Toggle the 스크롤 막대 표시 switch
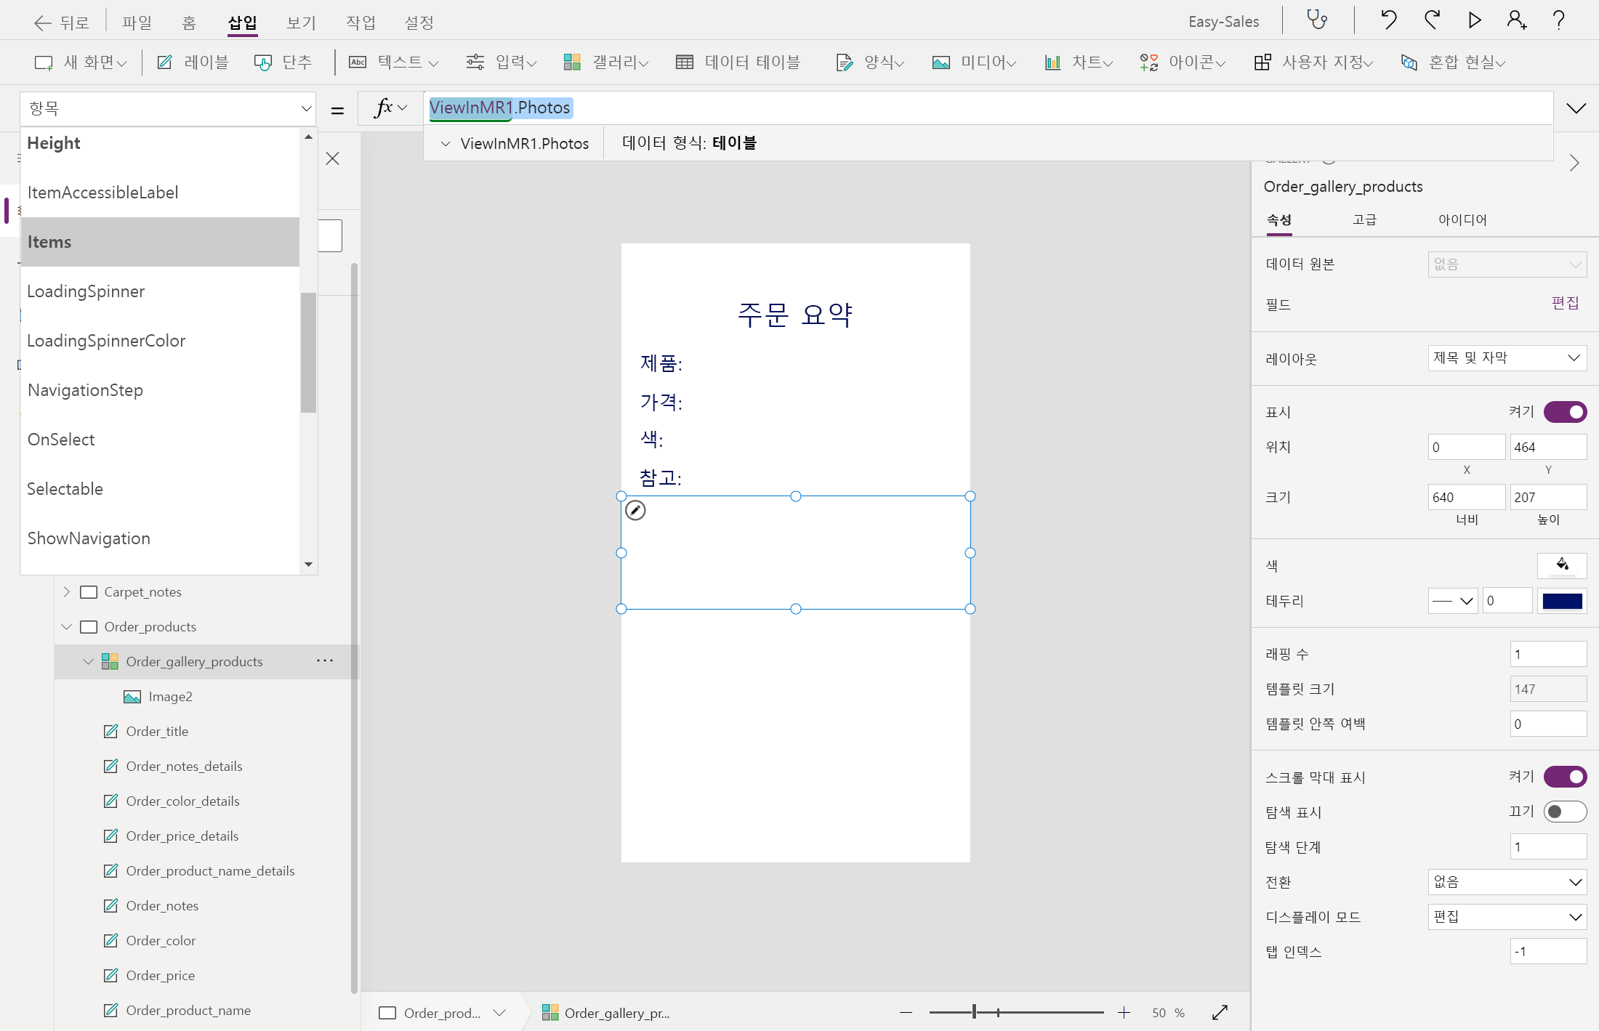1599x1031 pixels. (1565, 777)
